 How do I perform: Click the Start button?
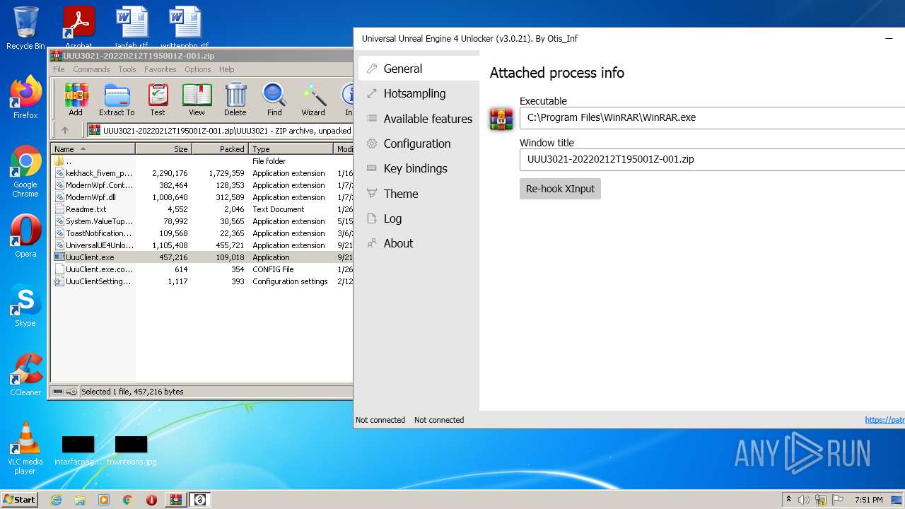pyautogui.click(x=20, y=500)
